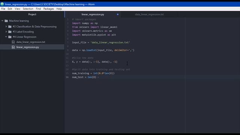Screen dimensions: 240x135
Task: Click the modified dot on linear_regression.py tab
Action: coord(118,14)
